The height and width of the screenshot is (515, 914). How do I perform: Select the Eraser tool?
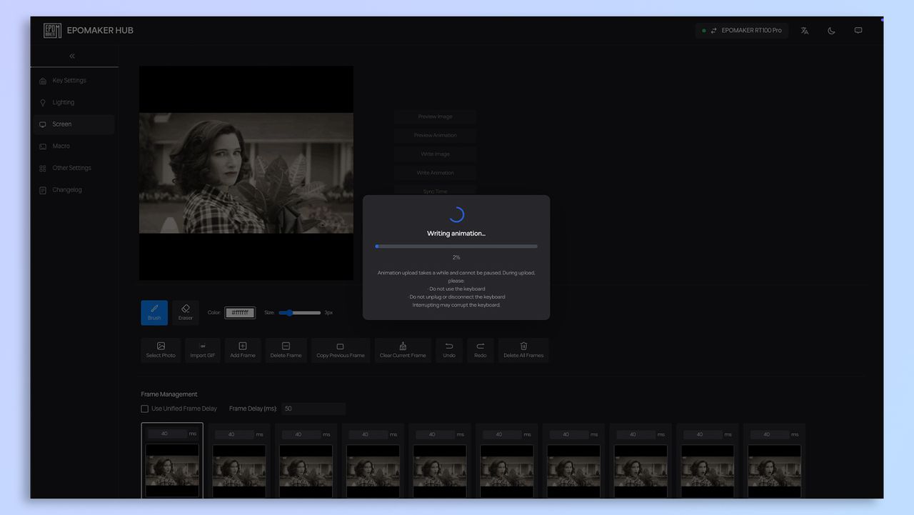(186, 313)
